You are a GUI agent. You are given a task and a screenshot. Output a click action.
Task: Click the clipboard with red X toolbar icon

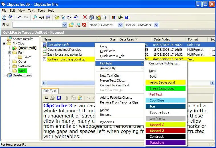click(x=98, y=17)
